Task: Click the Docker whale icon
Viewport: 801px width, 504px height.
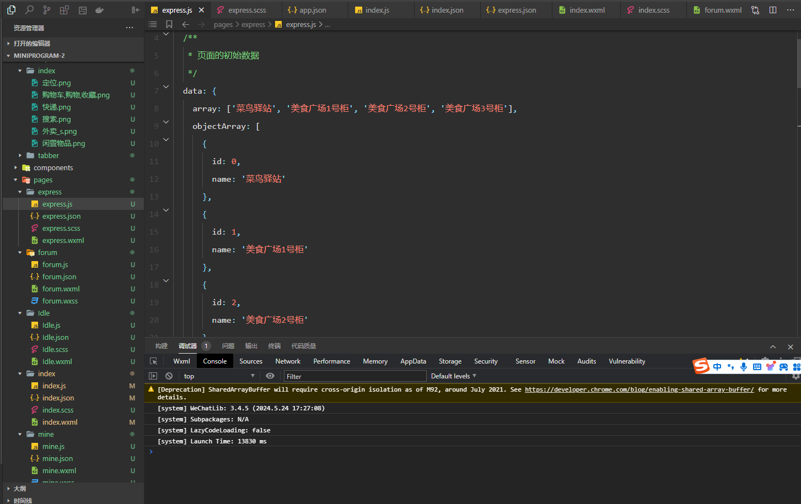Action: coord(100,10)
